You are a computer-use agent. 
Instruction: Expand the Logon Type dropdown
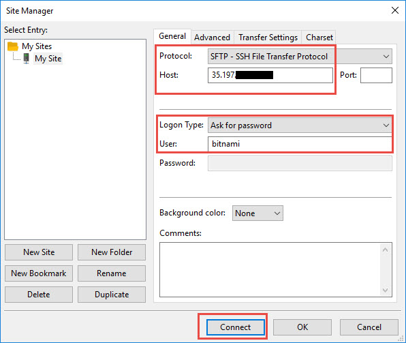pos(300,125)
